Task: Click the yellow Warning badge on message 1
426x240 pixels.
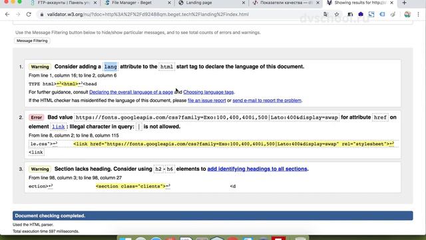Action: (x=40, y=67)
